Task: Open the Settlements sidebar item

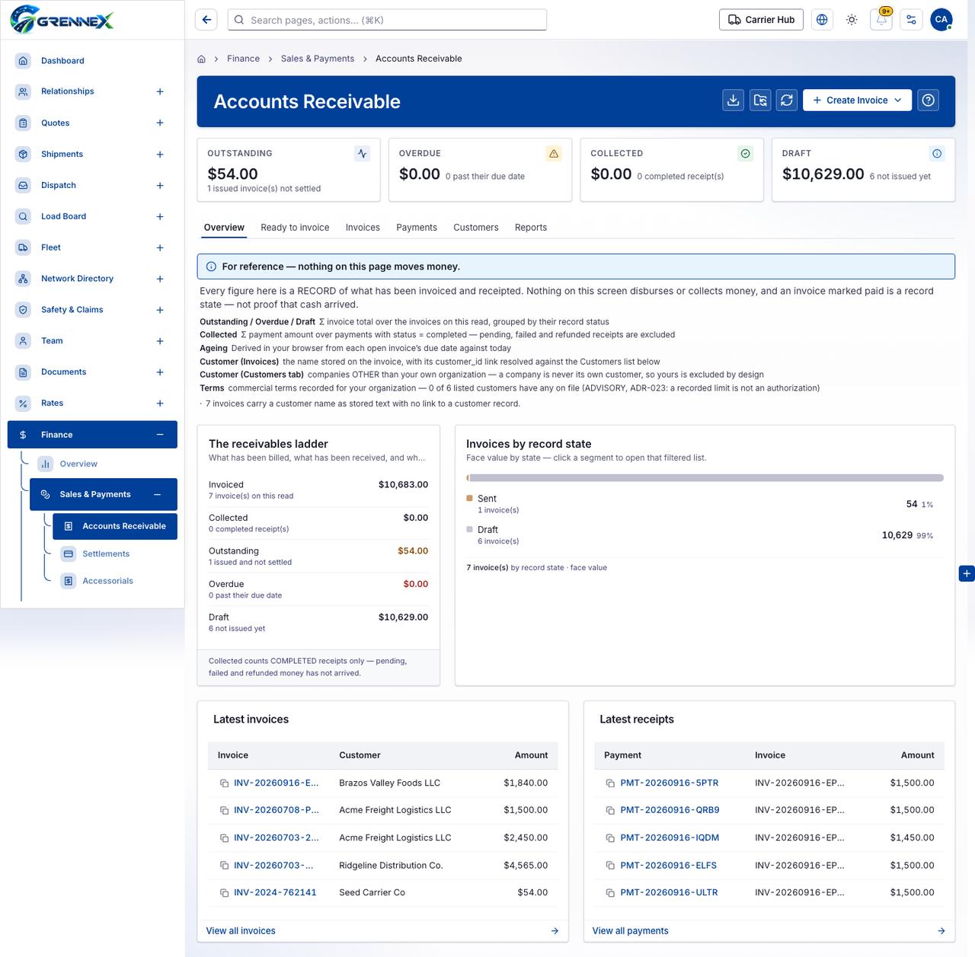Action: pyautogui.click(x=106, y=554)
